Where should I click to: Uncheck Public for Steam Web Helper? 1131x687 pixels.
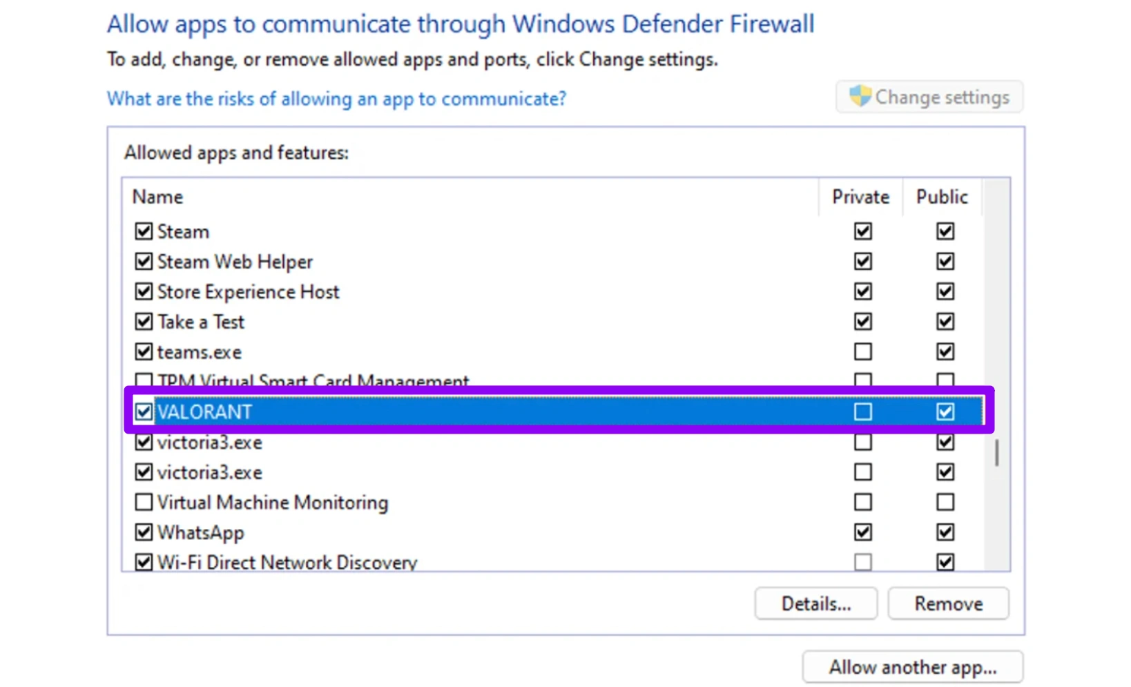tap(945, 262)
